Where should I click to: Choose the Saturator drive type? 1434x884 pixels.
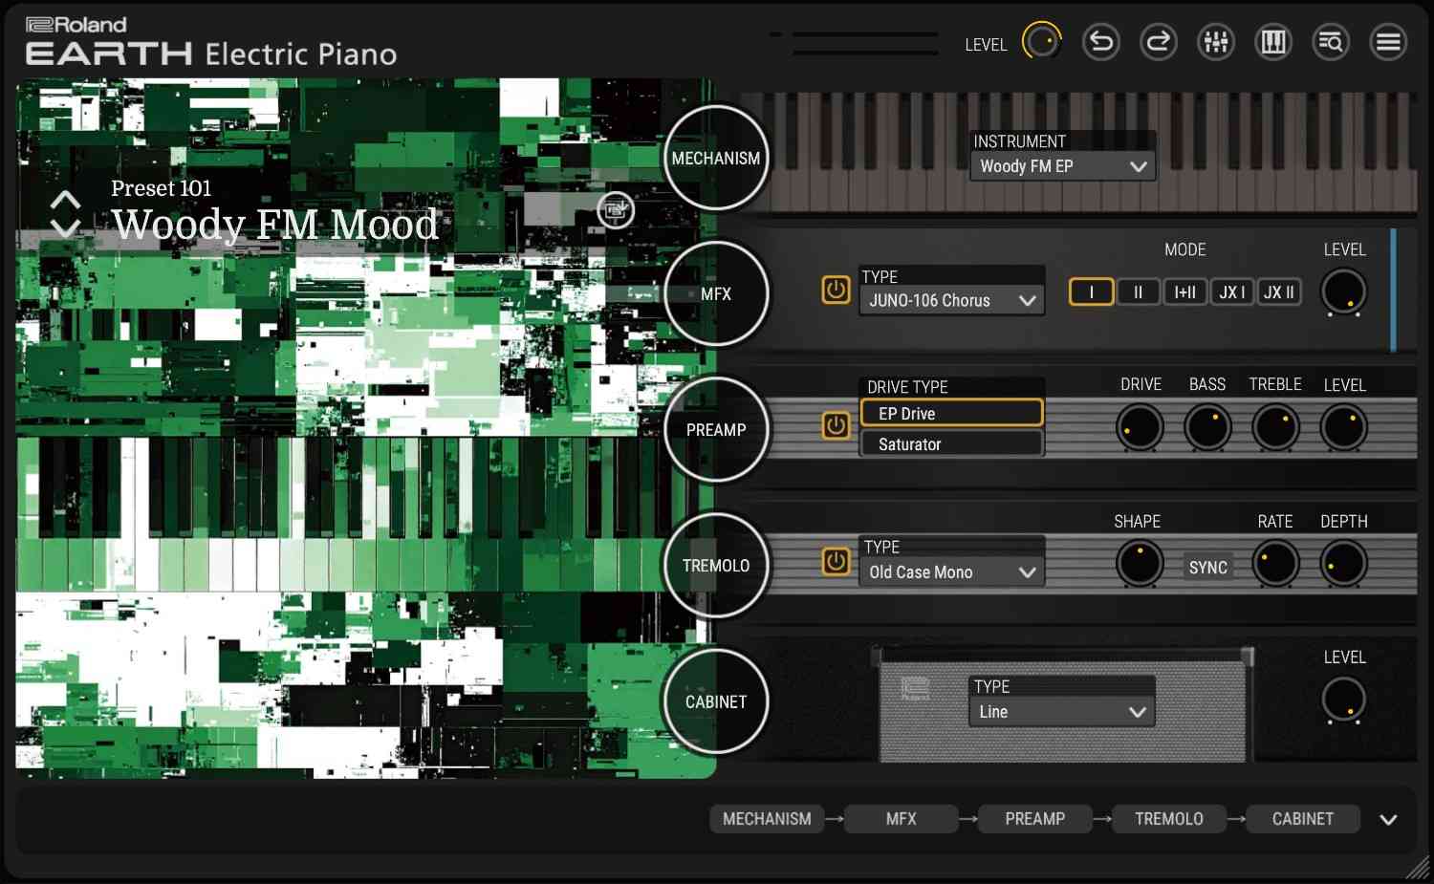(x=951, y=444)
